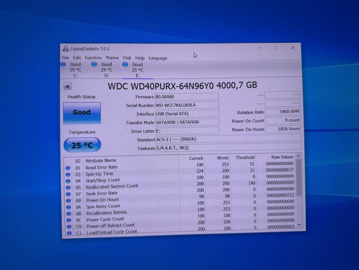Click the status orb for Read Error Rate
Screen dimensions: 359x270
tap(68, 168)
